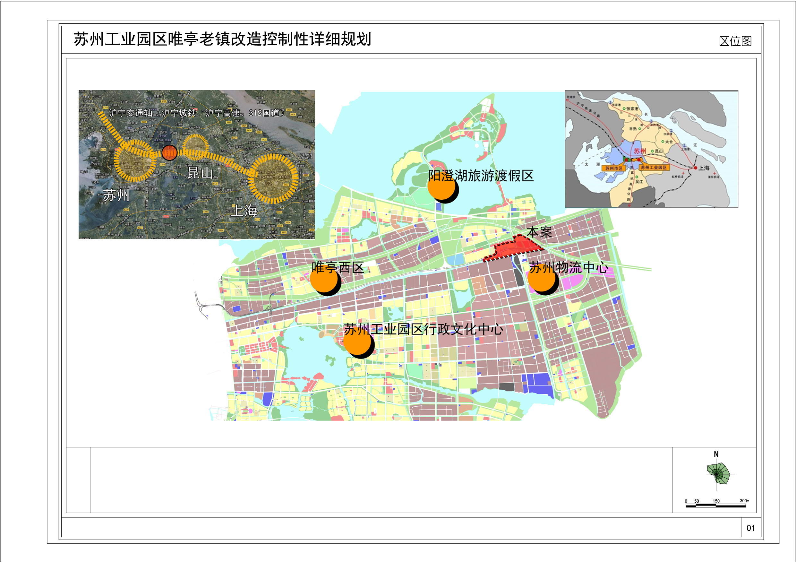Click the orange marker at 苏州物流中心
The width and height of the screenshot is (796, 563).
[542, 280]
